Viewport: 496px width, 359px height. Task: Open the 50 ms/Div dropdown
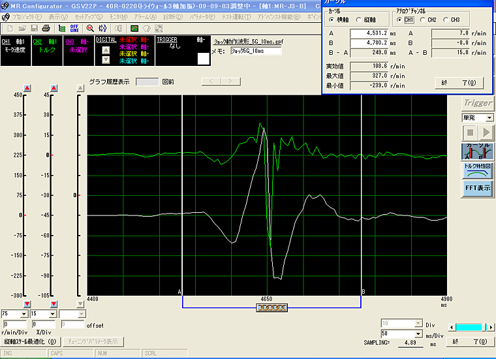coord(418,334)
